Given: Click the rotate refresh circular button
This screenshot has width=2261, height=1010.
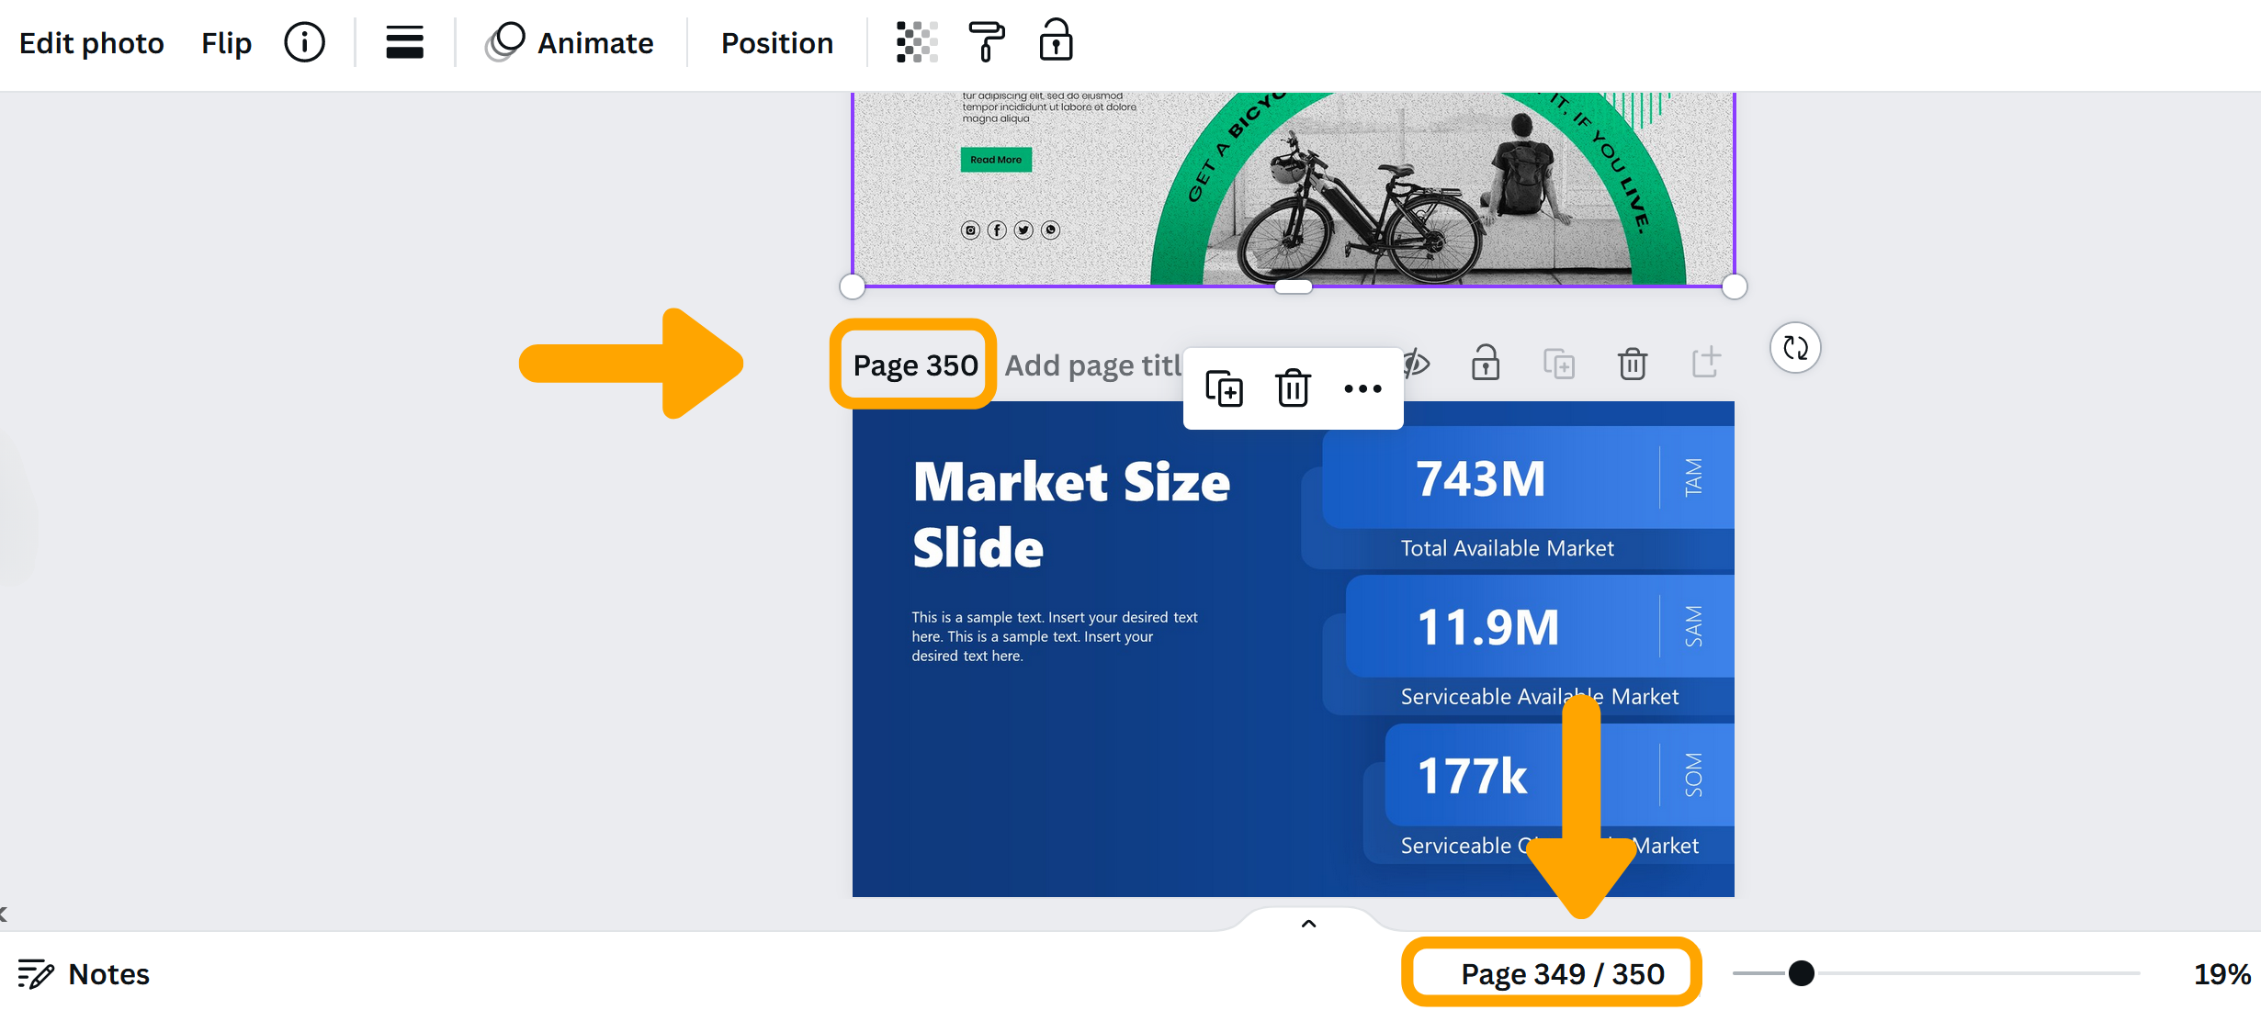Looking at the screenshot, I should (1795, 348).
